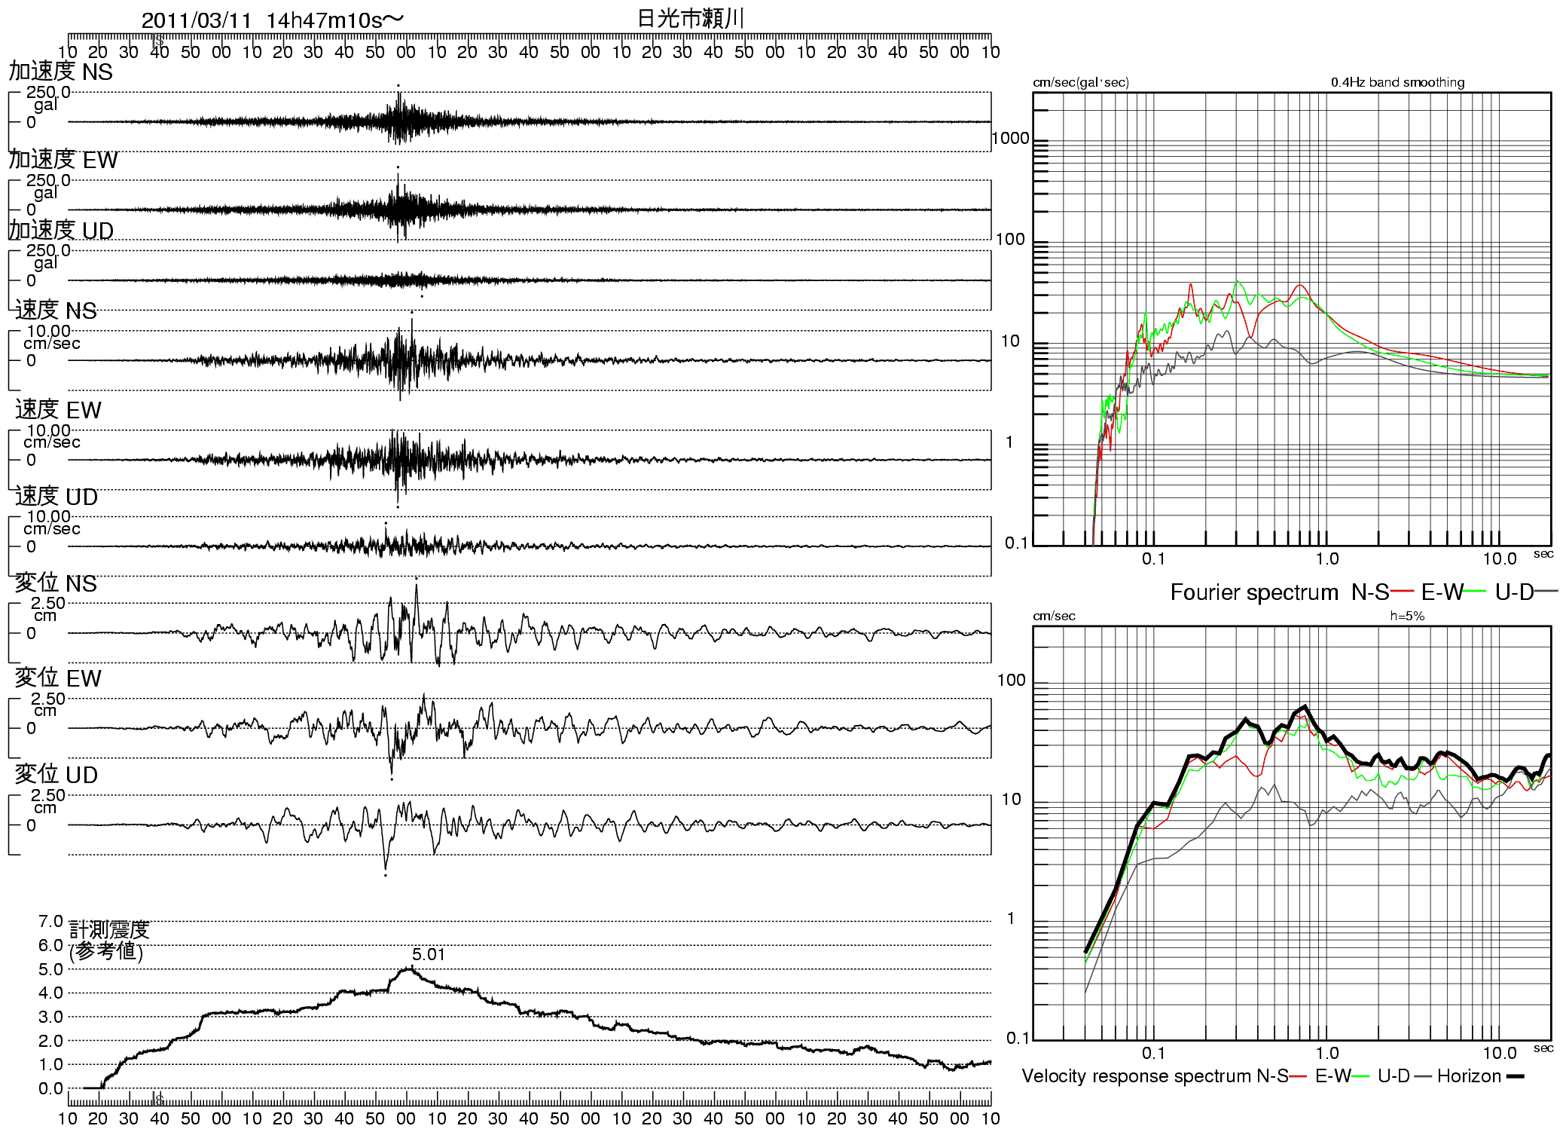The height and width of the screenshot is (1132, 1566).
Task: Click the 計測震度 label
Action: [x=109, y=930]
